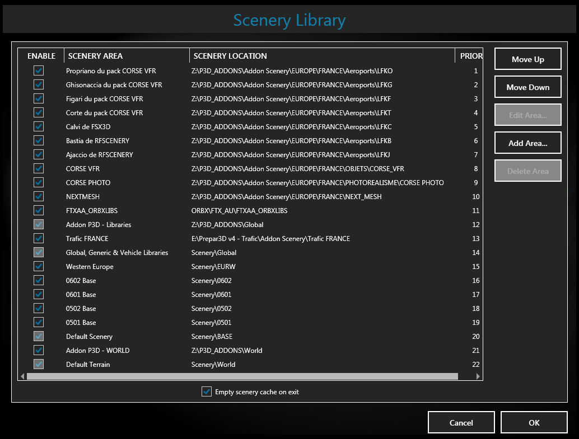Toggle Empty scenery cache on exit

pyautogui.click(x=207, y=391)
